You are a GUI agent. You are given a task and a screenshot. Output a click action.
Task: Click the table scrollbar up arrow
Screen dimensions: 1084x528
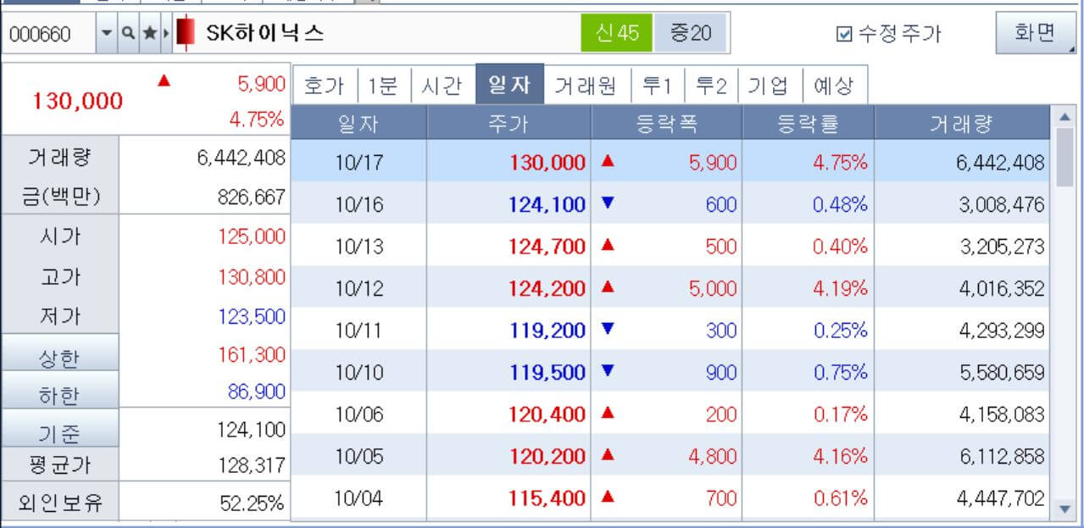tap(1065, 116)
